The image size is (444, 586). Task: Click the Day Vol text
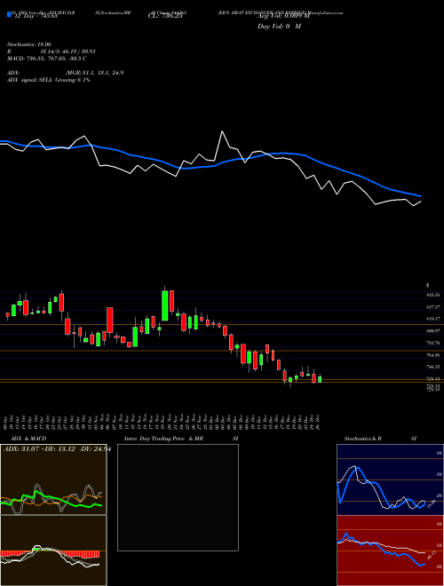pyautogui.click(x=279, y=27)
